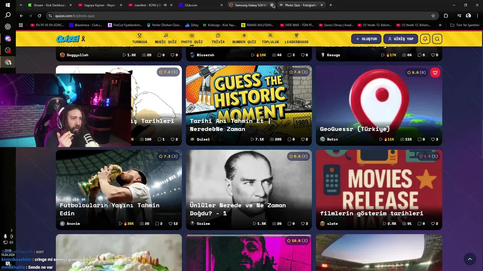Viewport: 483px width, 271px height.
Task: Go to Music Quiz section
Action: coord(166,39)
